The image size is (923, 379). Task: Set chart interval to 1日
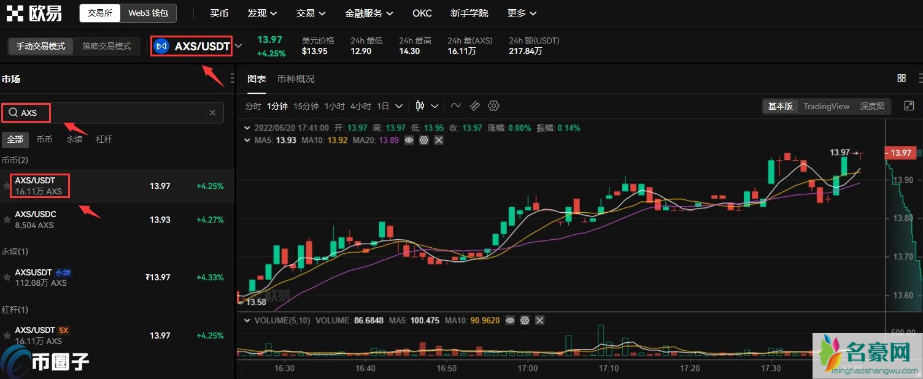coord(383,106)
